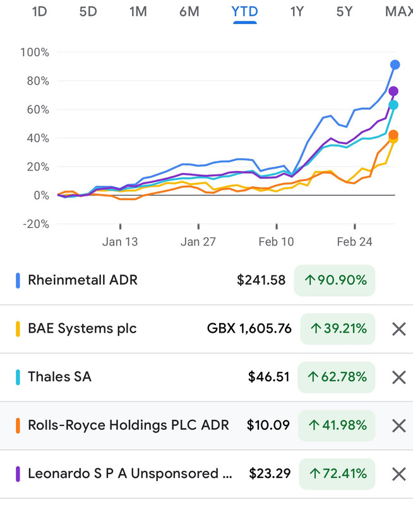Switch chart to 1D range
The height and width of the screenshot is (505, 413).
39,12
